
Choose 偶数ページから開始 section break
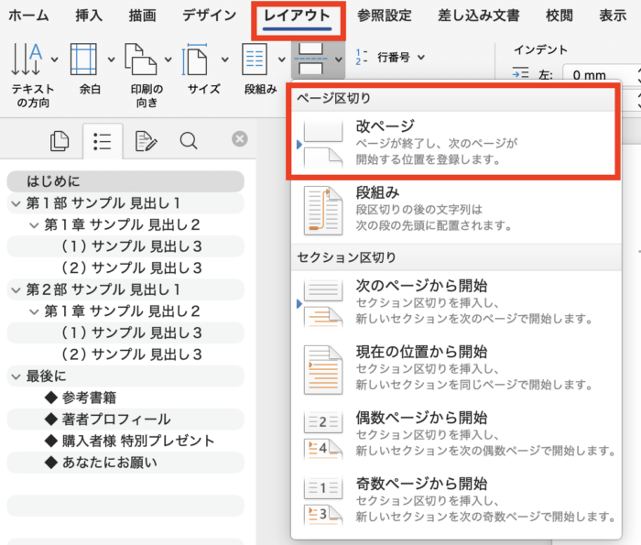click(x=456, y=435)
